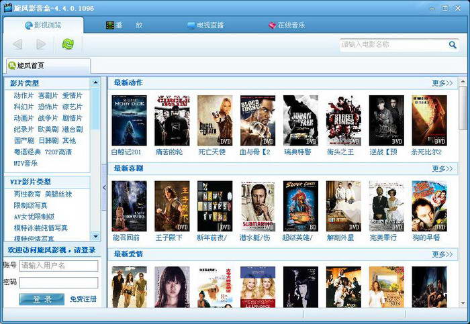Click the music icon on 在线音乐 tab
This screenshot has height=324, width=470.
pyautogui.click(x=272, y=25)
